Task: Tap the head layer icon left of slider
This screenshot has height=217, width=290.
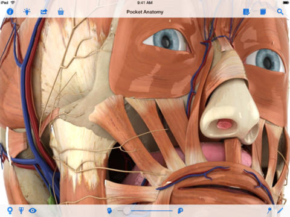Action: tap(109, 210)
